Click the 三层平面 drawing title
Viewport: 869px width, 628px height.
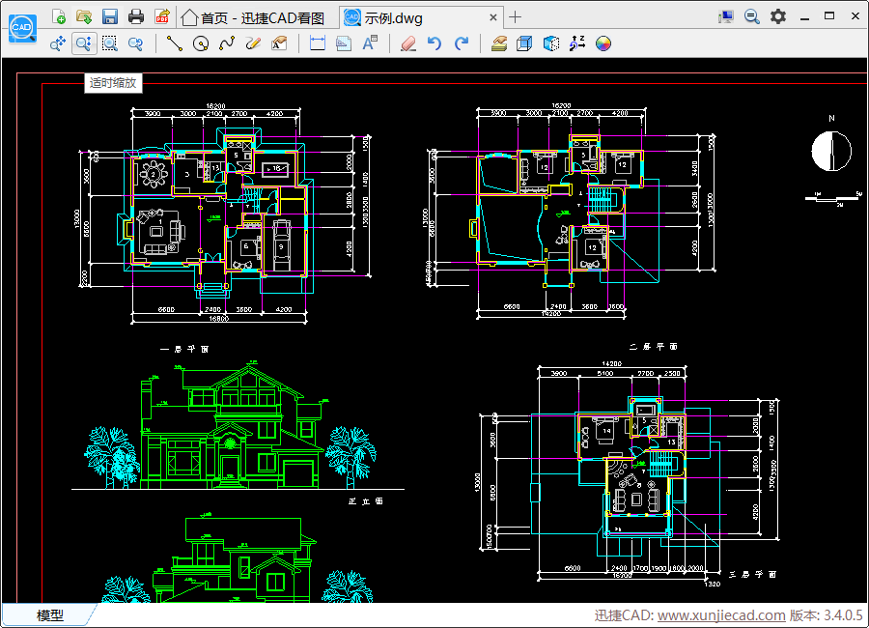[752, 574]
